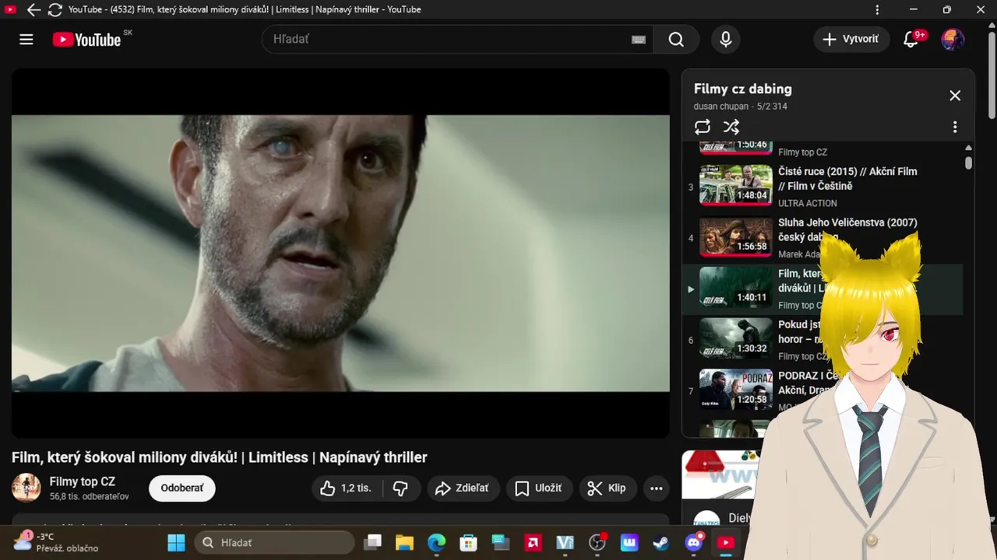Open Microsoft Store from the taskbar

(468, 542)
